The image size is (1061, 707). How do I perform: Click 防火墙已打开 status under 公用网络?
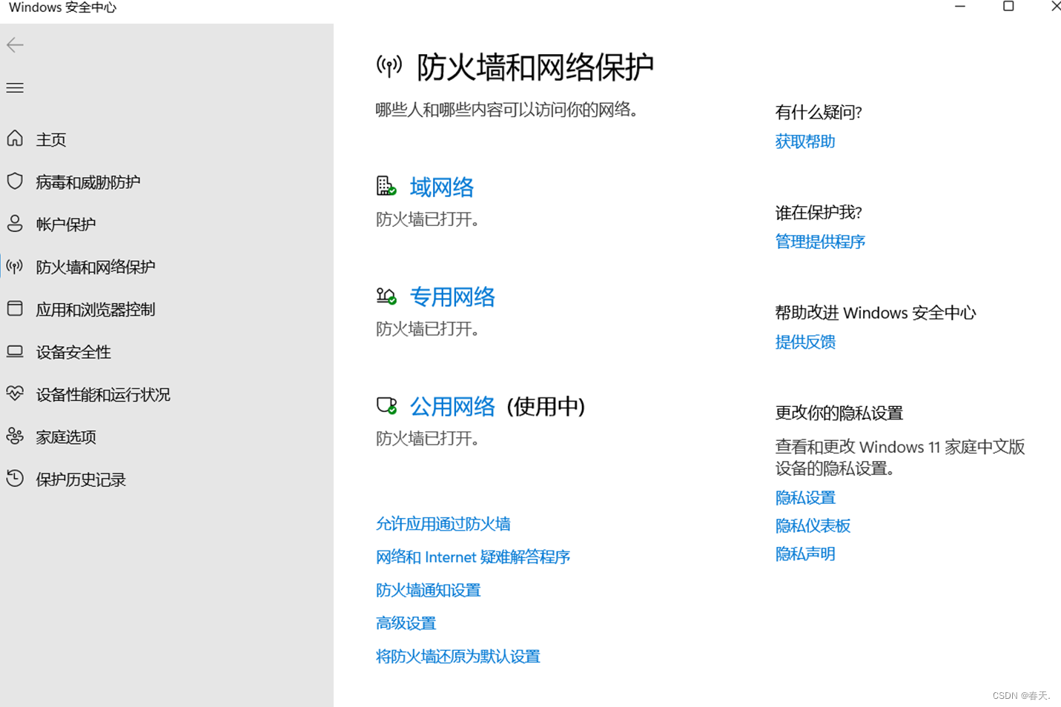coord(428,439)
